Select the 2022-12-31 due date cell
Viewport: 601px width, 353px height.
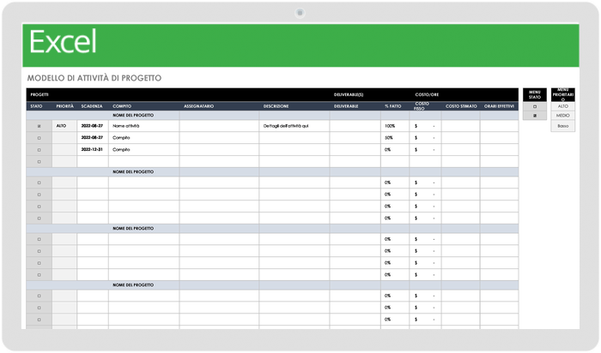click(x=93, y=150)
